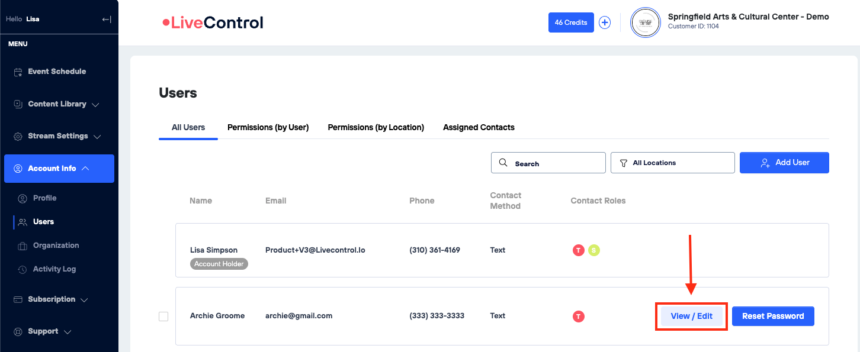860x352 pixels.
Task: Click the LiveControl logo
Action: 213,22
